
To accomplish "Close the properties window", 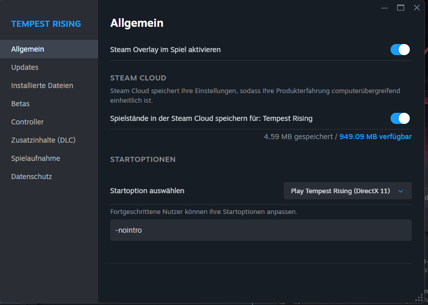I will [416, 8].
